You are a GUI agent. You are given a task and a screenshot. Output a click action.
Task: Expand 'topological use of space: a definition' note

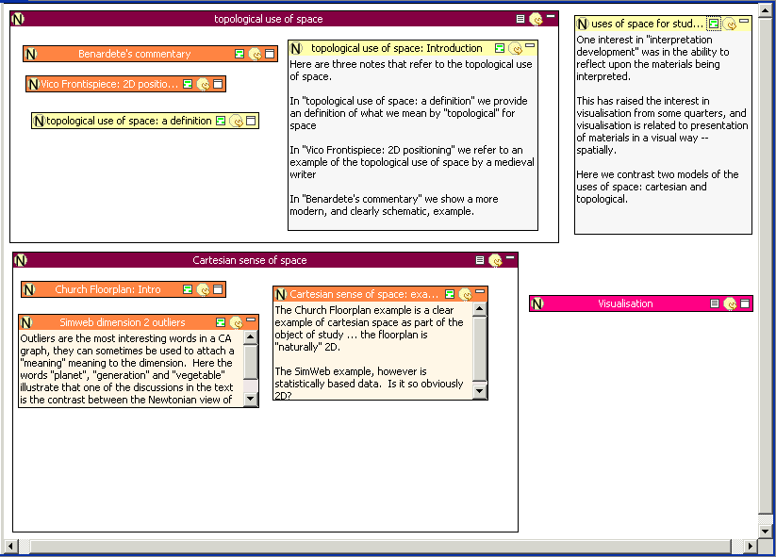[251, 121]
